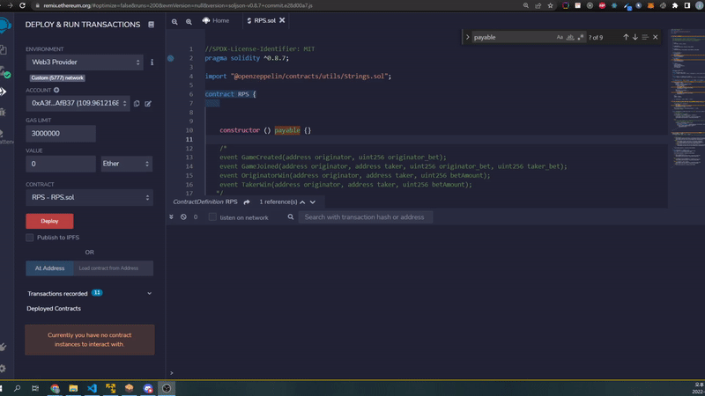Copy the account address to clipboard
This screenshot has width=705, height=396.
click(x=137, y=104)
